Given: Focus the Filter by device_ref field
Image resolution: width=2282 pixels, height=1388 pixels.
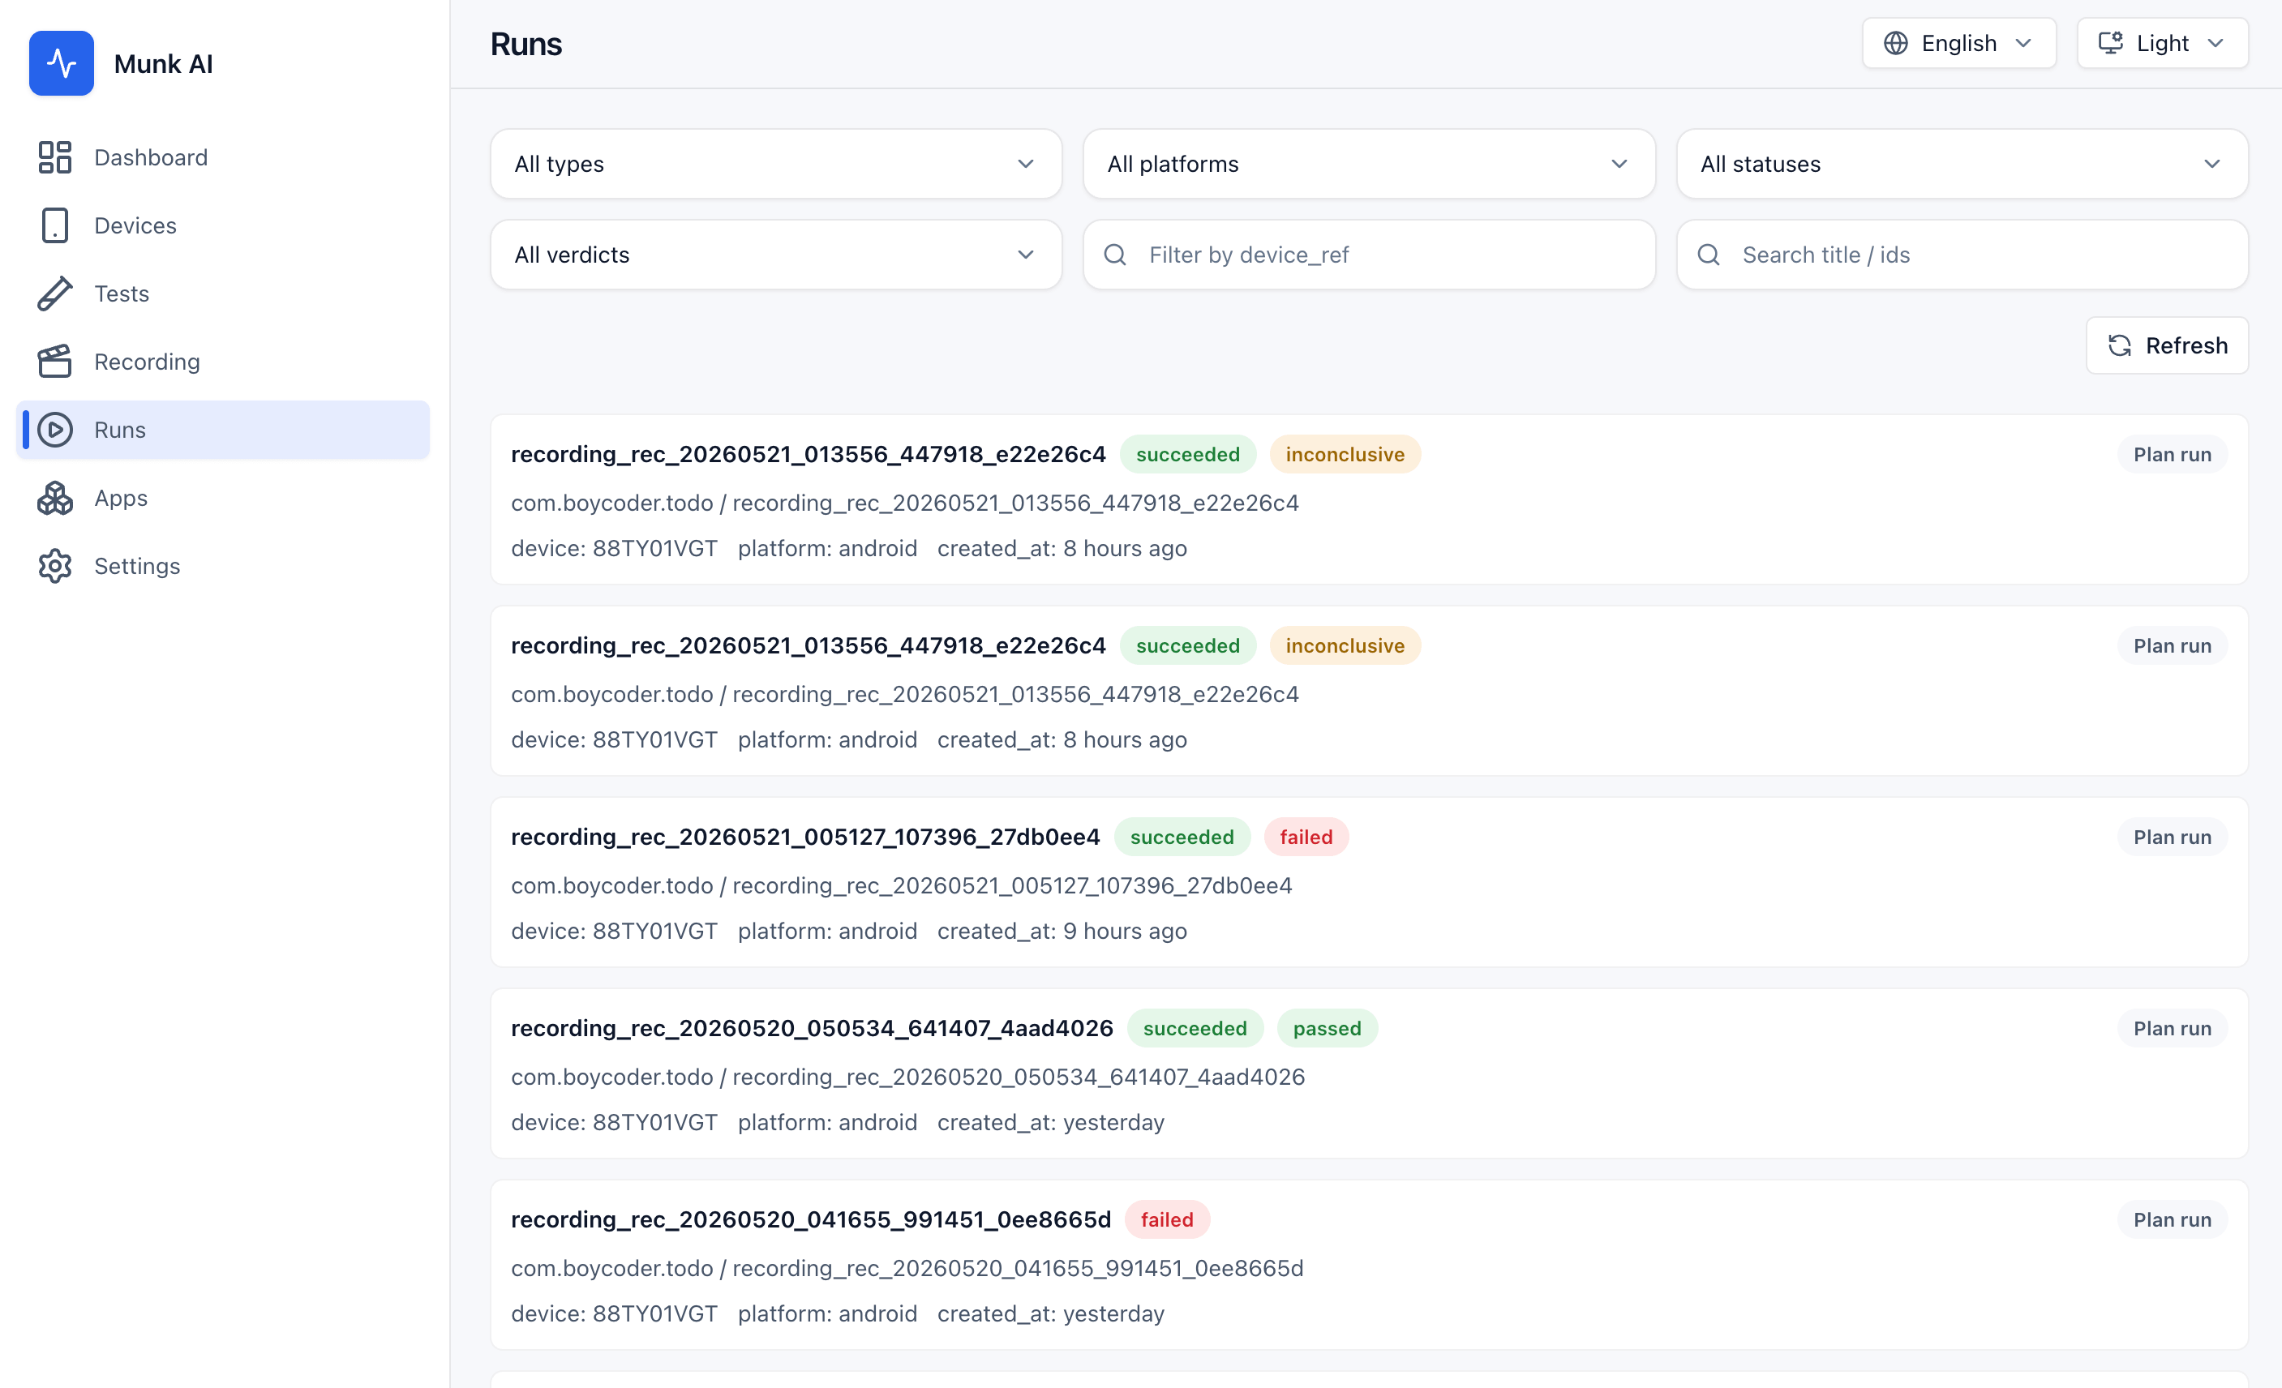Looking at the screenshot, I should coord(1369,255).
